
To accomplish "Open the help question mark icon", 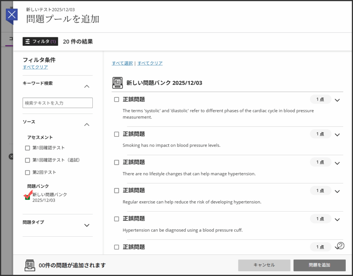I will click(341, 245).
